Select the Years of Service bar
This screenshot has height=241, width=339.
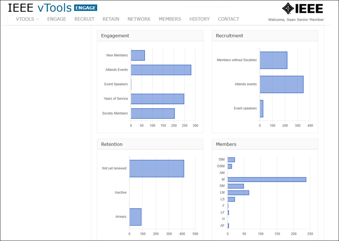pyautogui.click(x=157, y=99)
